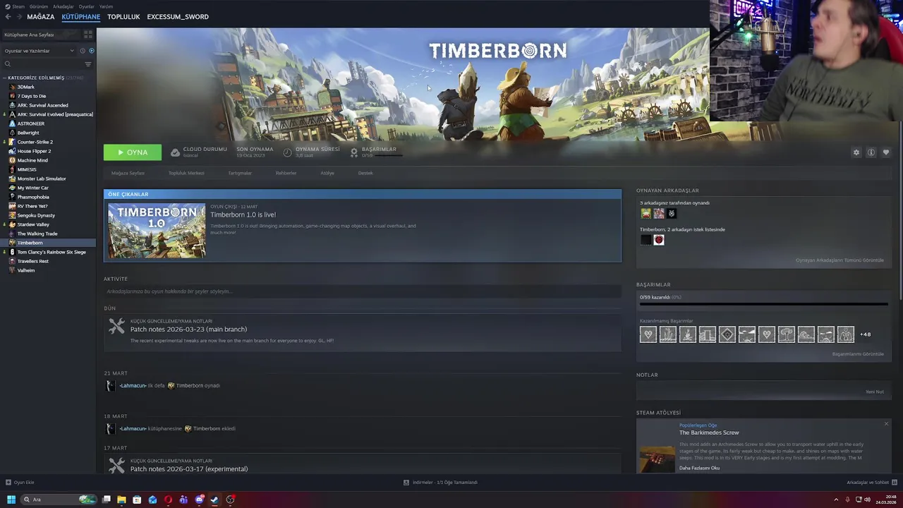Click the Başarımlar star icon
Viewport: 903px width, 508px height.
click(x=354, y=152)
